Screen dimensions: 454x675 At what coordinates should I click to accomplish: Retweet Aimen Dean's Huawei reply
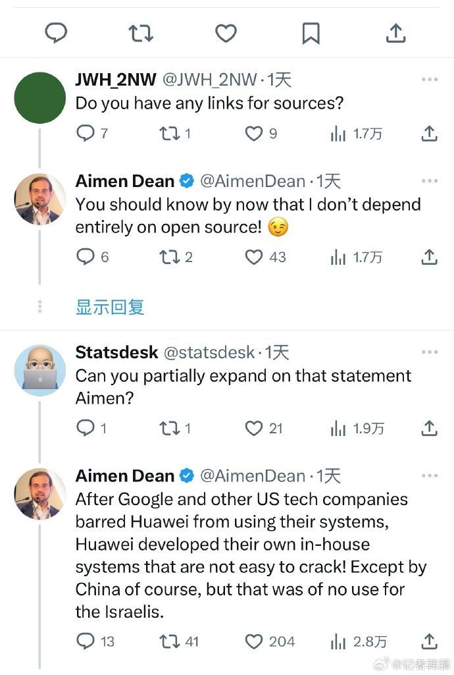tap(170, 641)
